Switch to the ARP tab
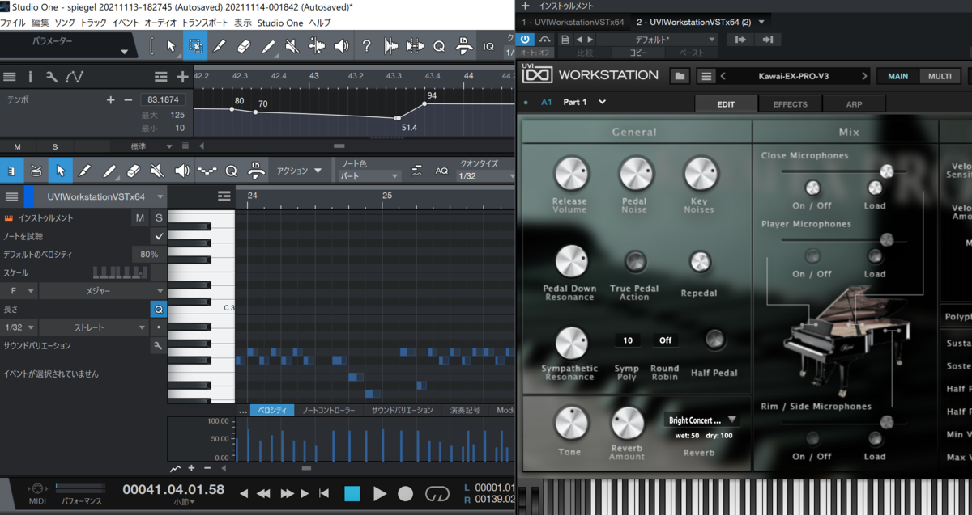Image resolution: width=972 pixels, height=515 pixels. pyautogui.click(x=854, y=104)
